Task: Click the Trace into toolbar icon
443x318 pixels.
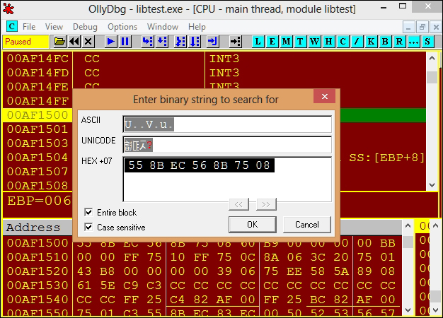Action: 180,42
